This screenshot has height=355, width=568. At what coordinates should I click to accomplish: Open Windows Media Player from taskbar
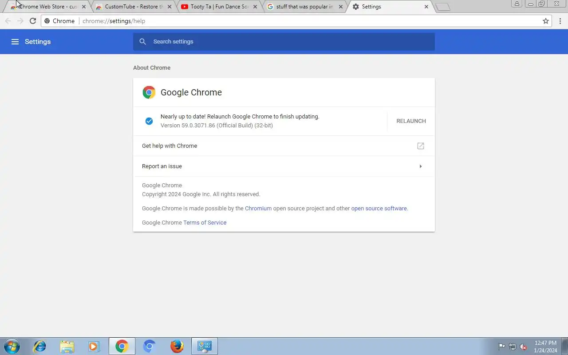pos(94,346)
